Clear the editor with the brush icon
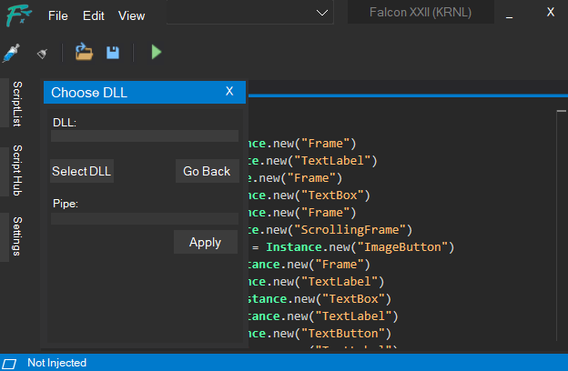Image resolution: width=568 pixels, height=371 pixels. tap(43, 54)
